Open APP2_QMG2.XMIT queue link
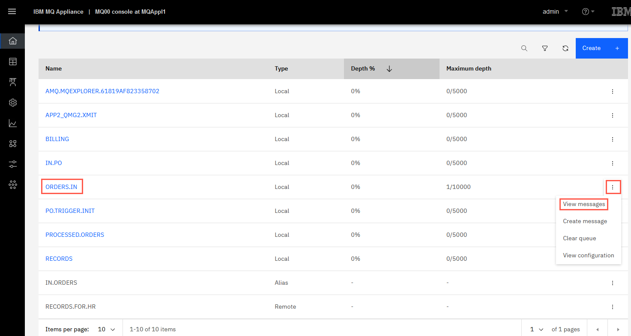The image size is (631, 336). pos(71,115)
